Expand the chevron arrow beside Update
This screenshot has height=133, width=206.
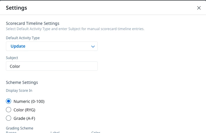93,46
